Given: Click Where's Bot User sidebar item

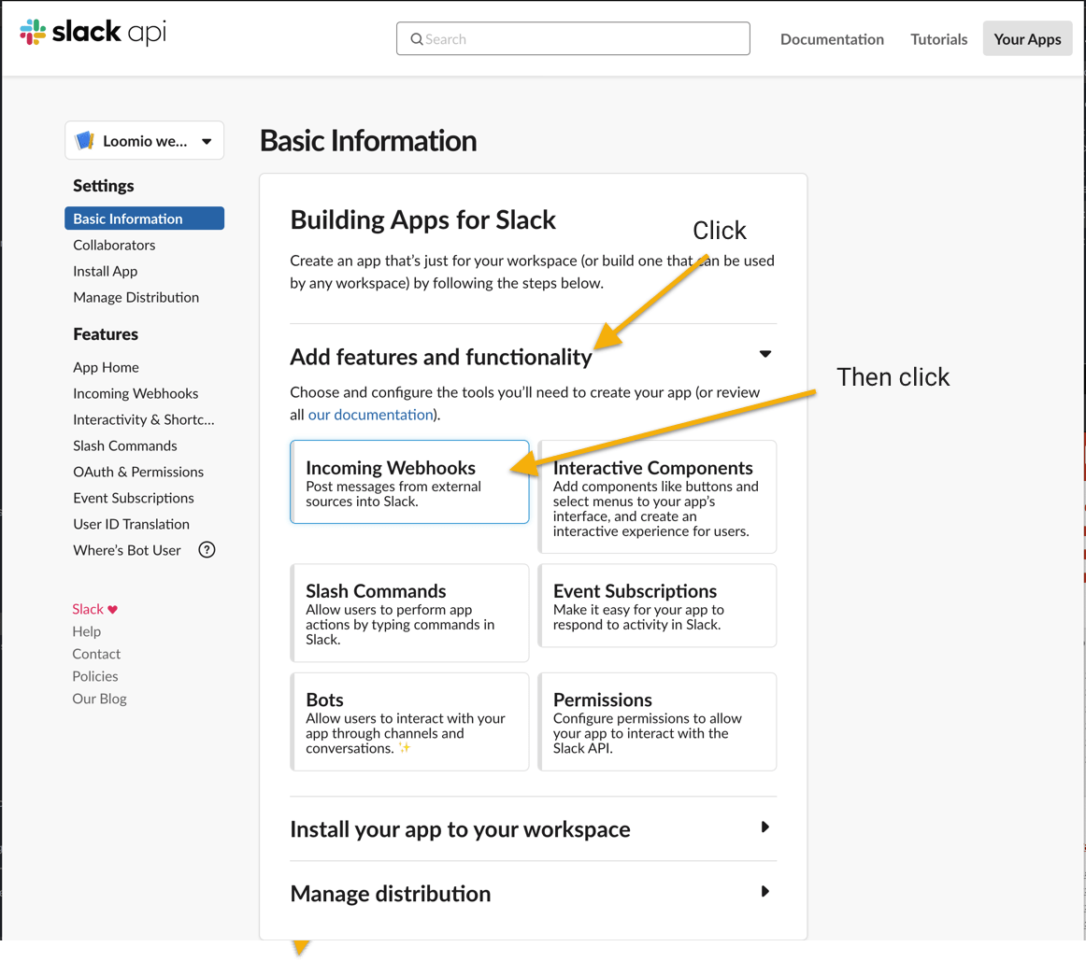Looking at the screenshot, I should click(127, 551).
